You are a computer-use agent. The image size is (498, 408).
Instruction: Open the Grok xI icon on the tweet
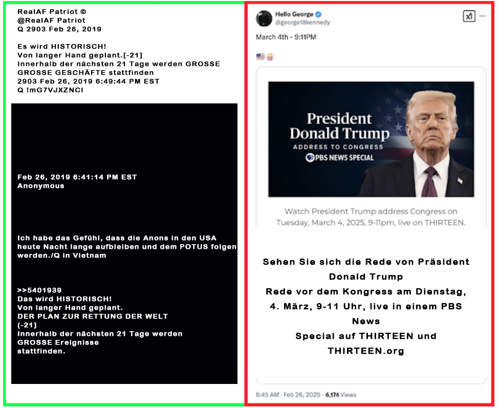[469, 16]
